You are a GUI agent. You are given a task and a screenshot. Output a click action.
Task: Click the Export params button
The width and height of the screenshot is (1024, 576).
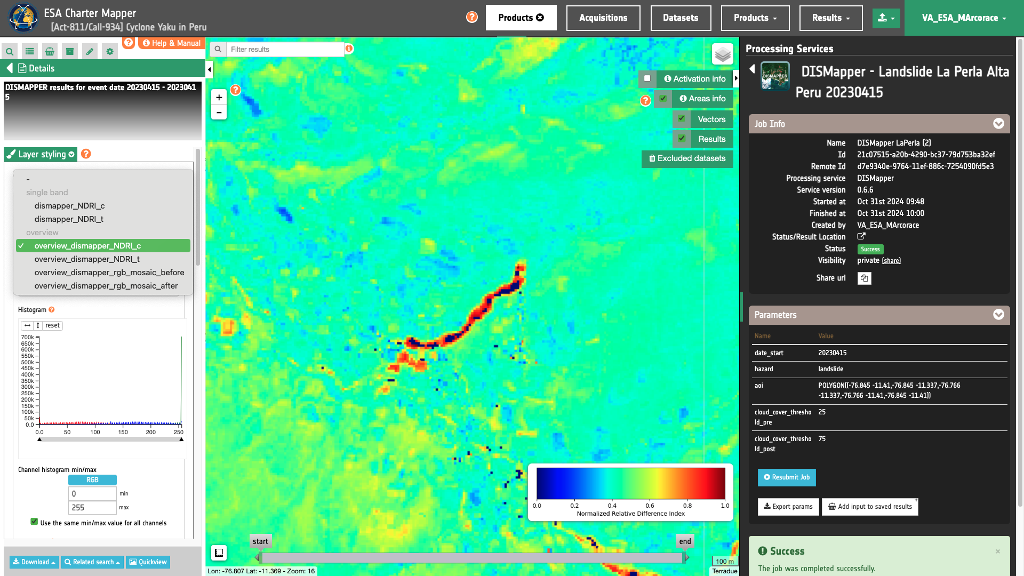point(788,507)
